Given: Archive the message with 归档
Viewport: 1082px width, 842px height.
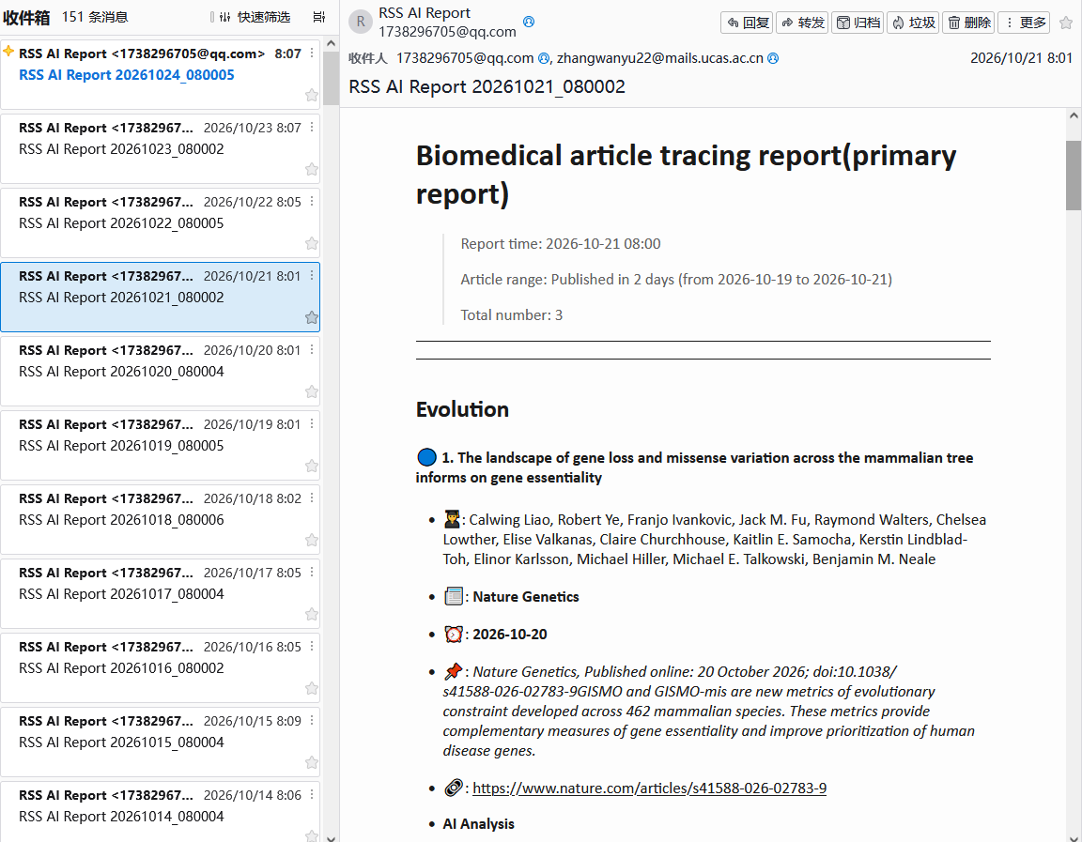Looking at the screenshot, I should (x=858, y=23).
